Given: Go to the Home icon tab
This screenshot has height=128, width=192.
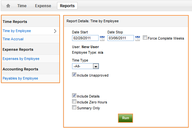Looking at the screenshot, I should [x=8, y=6].
